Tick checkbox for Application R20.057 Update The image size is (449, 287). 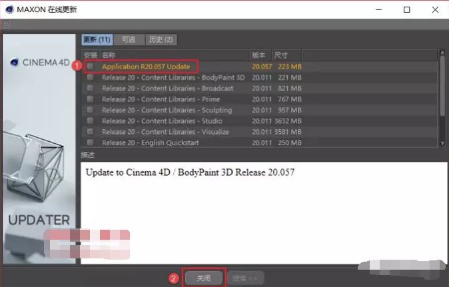91,67
